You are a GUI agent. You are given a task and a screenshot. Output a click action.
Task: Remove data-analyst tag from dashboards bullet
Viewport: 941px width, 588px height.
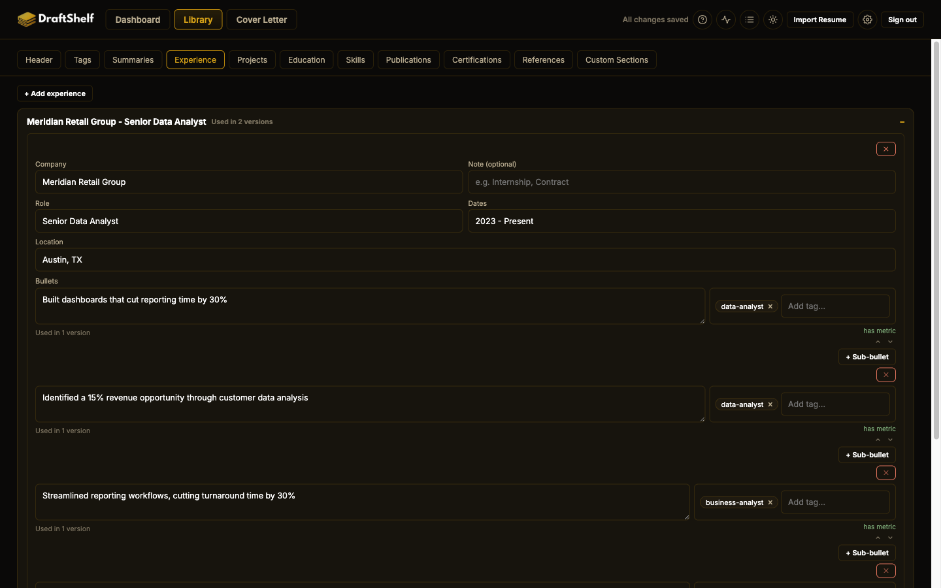(x=770, y=306)
